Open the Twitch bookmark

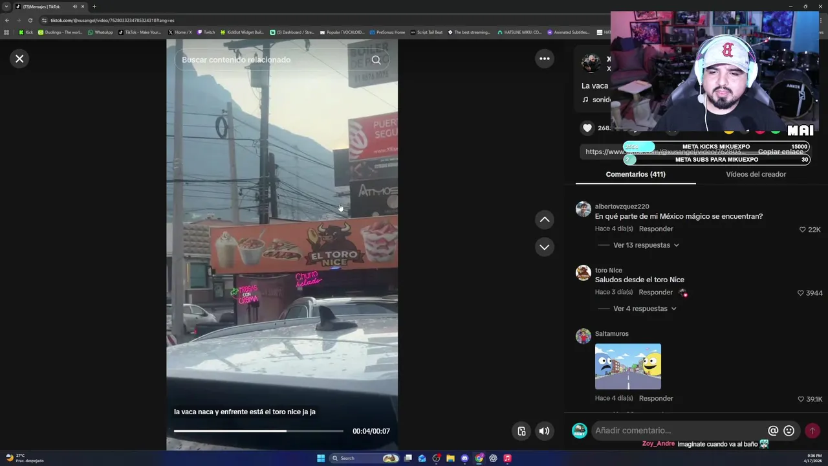coord(206,32)
